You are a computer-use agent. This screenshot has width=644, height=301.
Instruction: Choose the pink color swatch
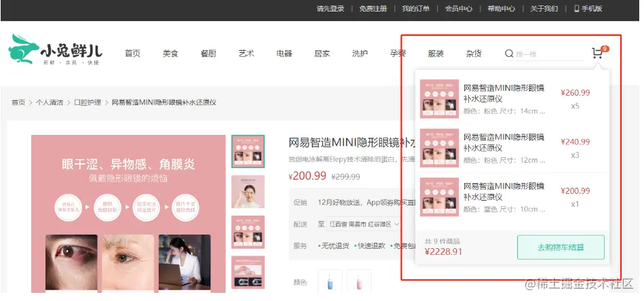pyautogui.click(x=360, y=281)
